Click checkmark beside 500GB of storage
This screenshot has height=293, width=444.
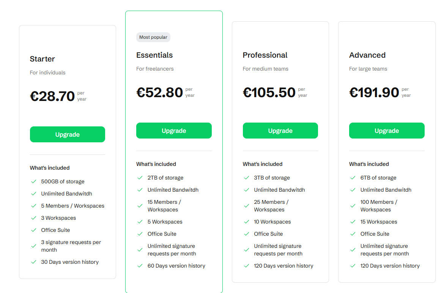pyautogui.click(x=34, y=181)
